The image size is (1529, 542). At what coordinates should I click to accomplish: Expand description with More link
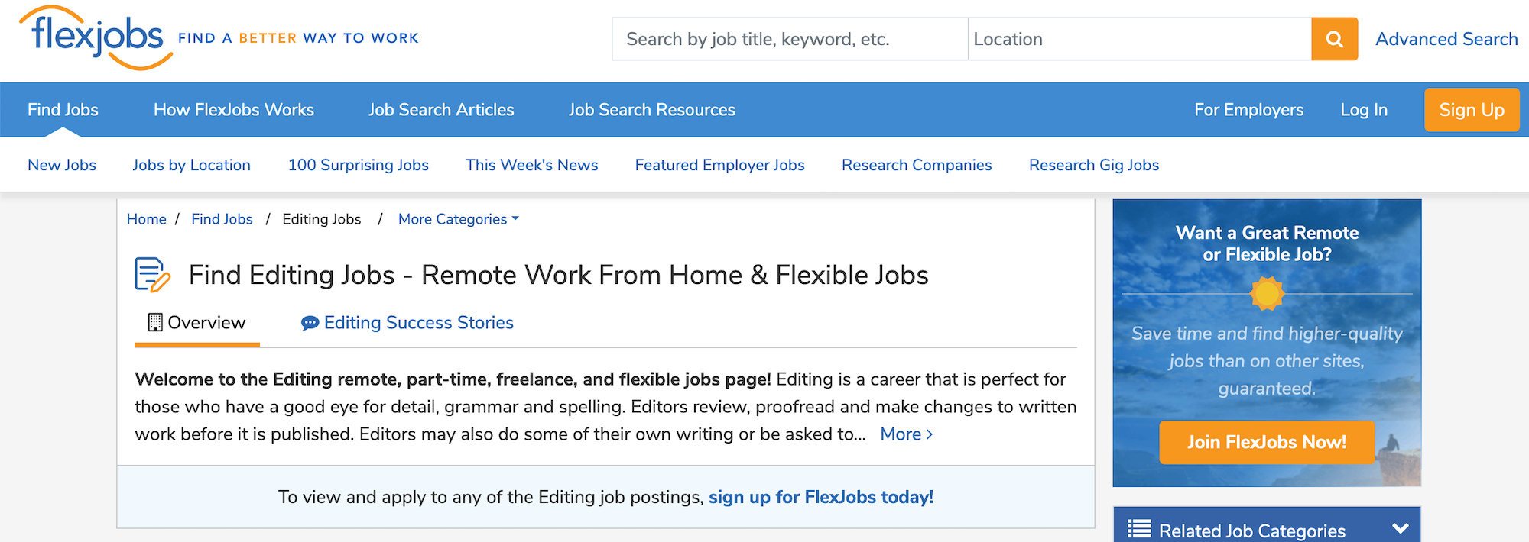click(x=906, y=434)
